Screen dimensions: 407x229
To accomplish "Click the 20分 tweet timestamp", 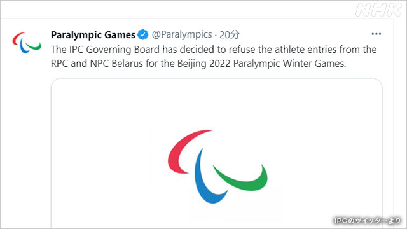I will pos(230,34).
